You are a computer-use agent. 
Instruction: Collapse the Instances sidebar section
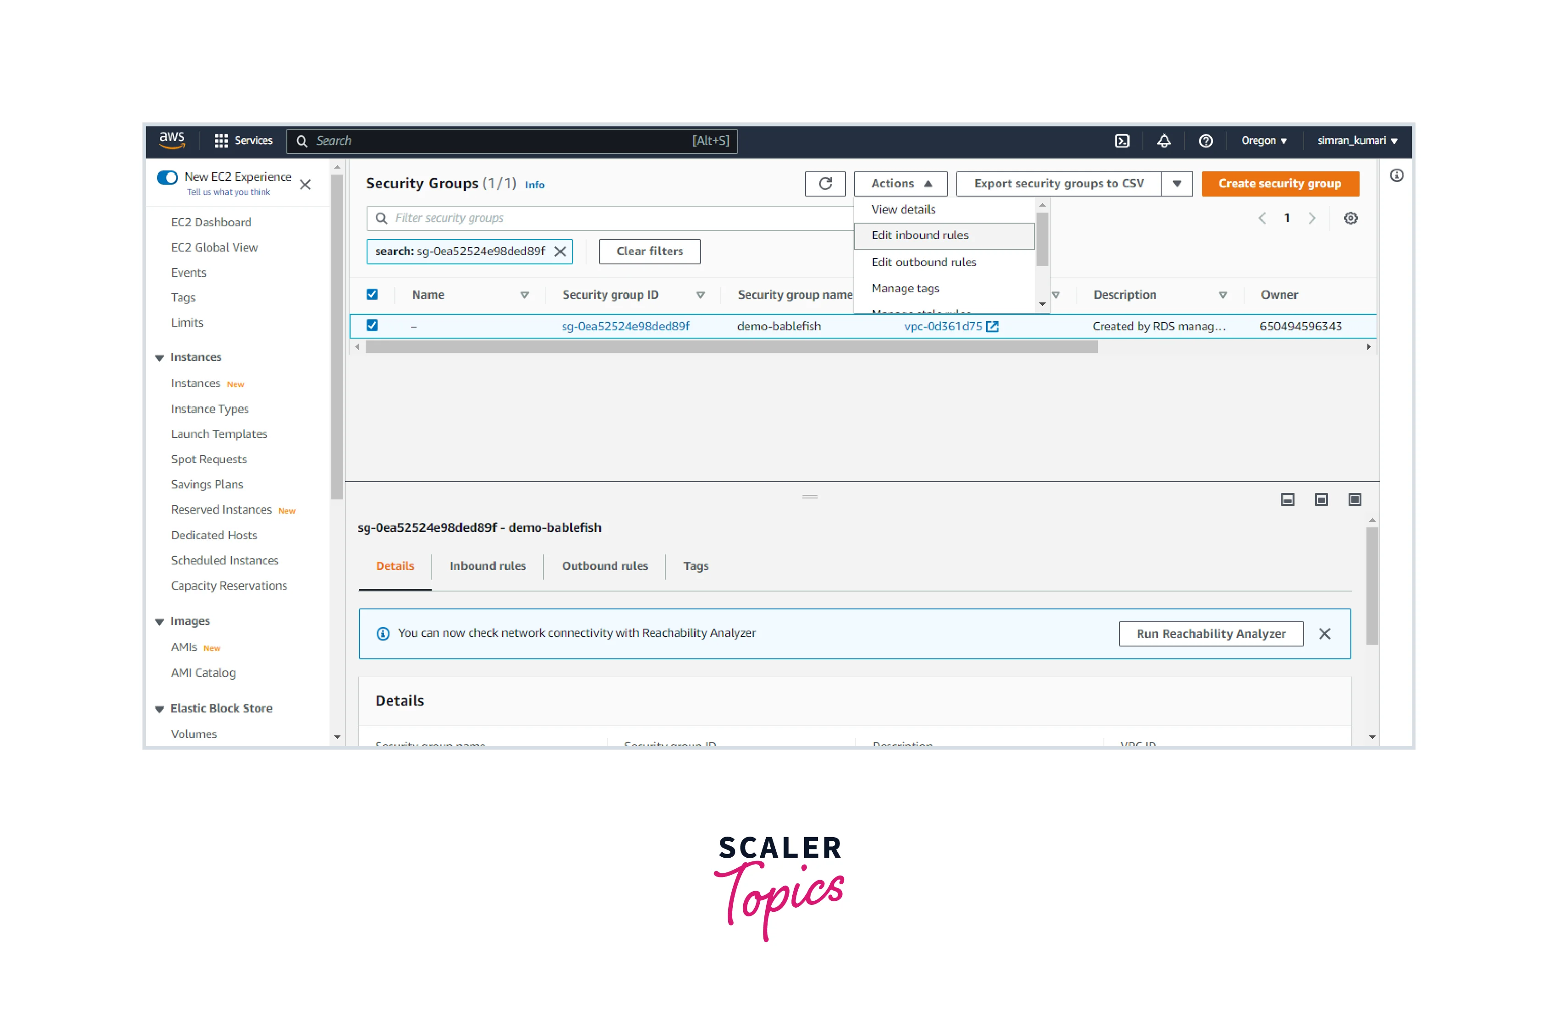click(x=159, y=358)
